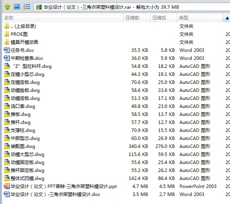Select the PROE图 folder icon
This screenshot has height=204, width=230.
7,34
